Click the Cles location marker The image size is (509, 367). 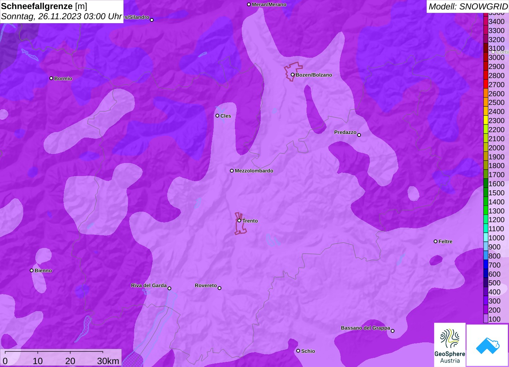pyautogui.click(x=217, y=116)
